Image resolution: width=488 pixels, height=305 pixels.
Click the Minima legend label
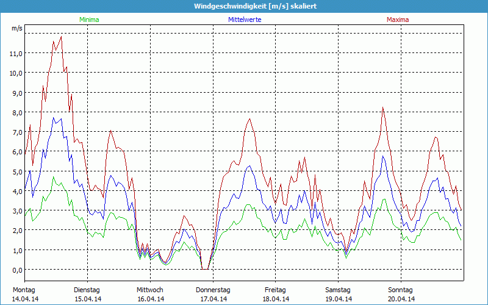click(x=88, y=20)
